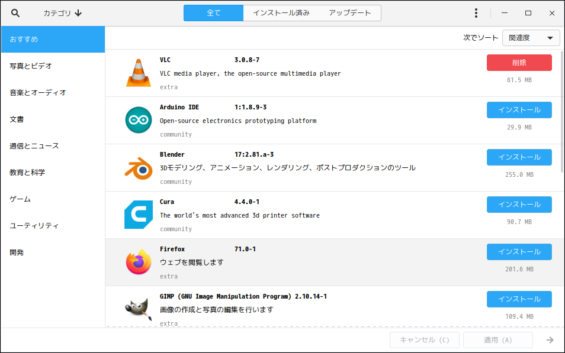Select the 通信とニュース category
Image resolution: width=565 pixels, height=353 pixels.
53,145
